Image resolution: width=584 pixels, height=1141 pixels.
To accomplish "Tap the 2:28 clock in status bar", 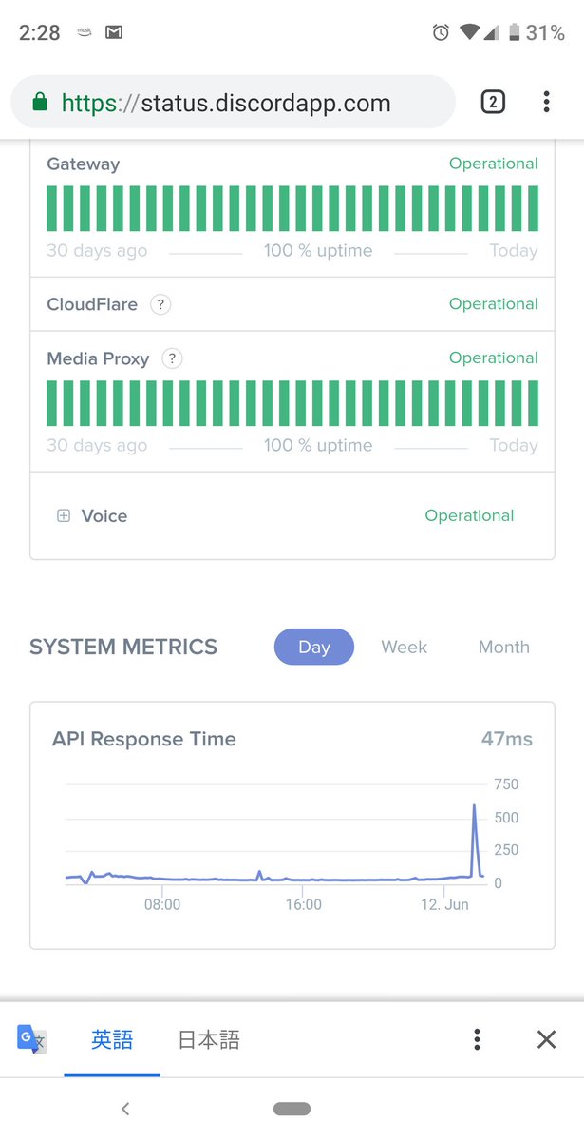I will point(40,32).
